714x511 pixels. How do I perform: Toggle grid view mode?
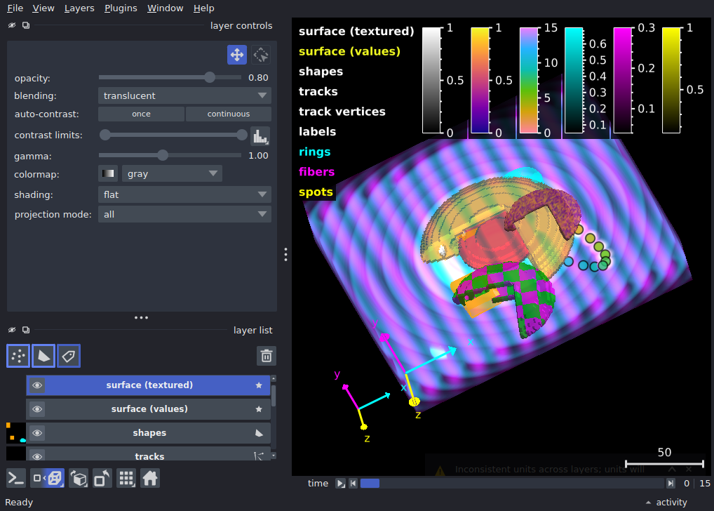(x=126, y=479)
